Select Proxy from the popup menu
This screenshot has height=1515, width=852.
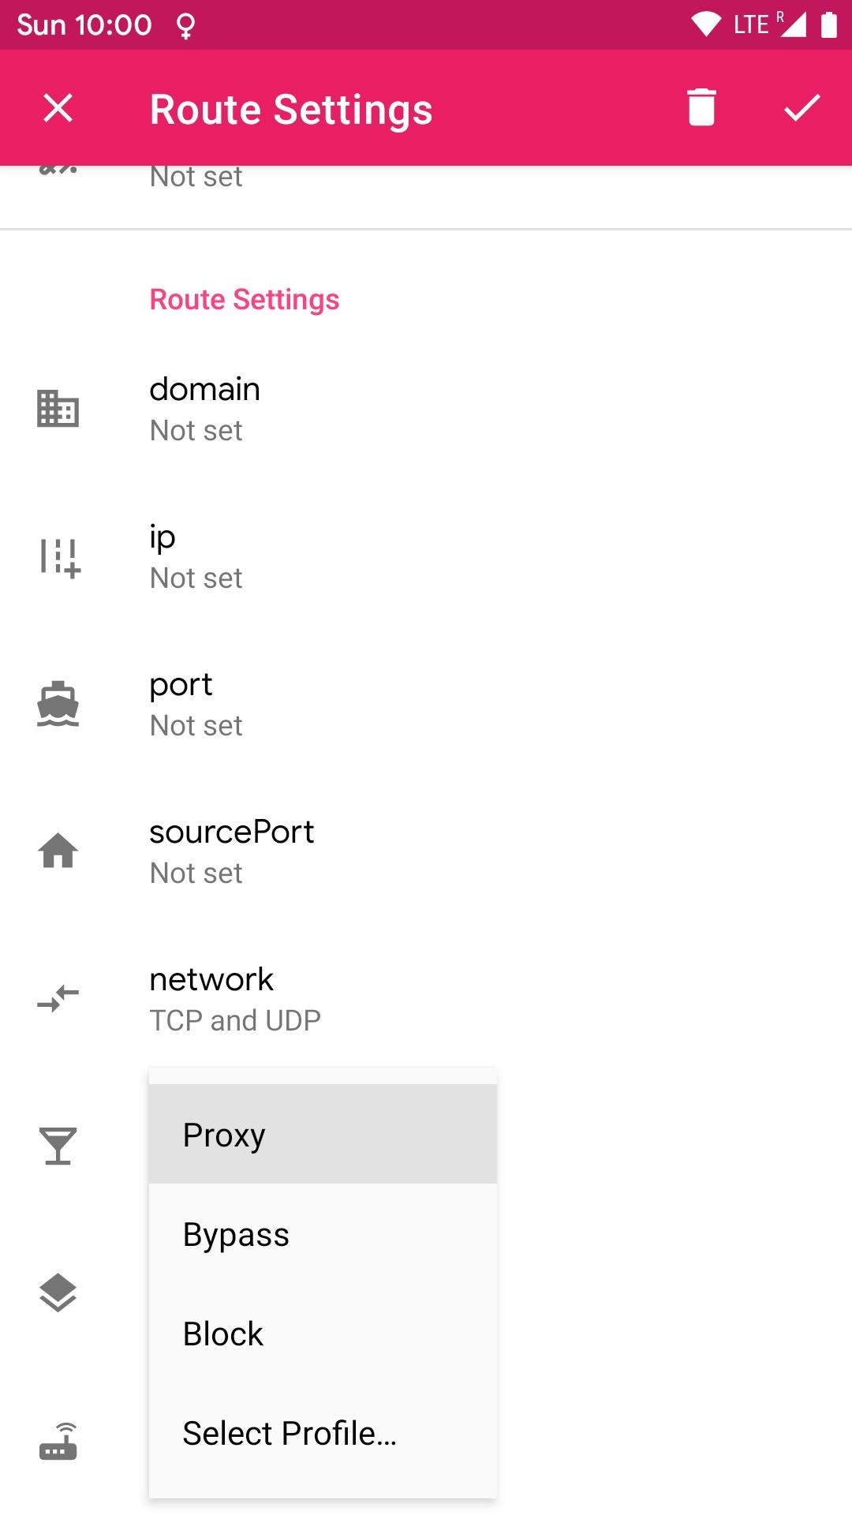(323, 1135)
